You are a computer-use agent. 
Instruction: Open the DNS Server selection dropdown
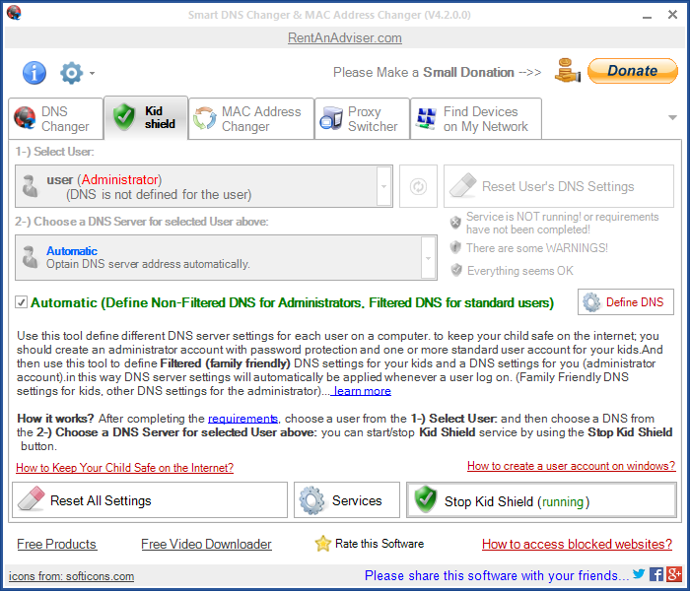pyautogui.click(x=428, y=258)
